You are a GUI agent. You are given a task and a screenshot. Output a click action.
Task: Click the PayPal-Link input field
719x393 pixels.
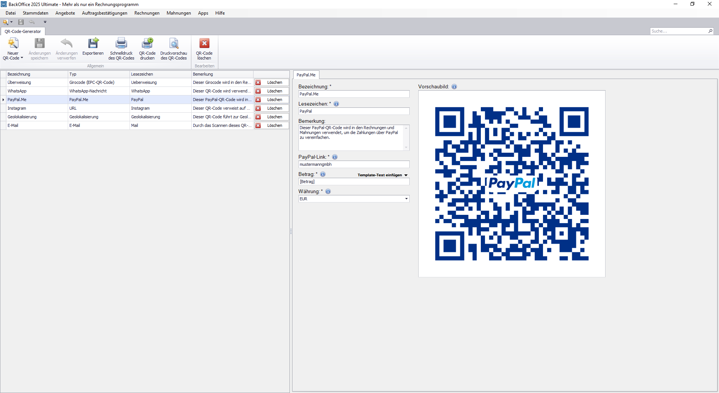(x=354, y=164)
